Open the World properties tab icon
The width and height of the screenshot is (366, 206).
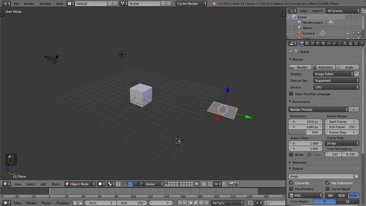[x=318, y=43]
